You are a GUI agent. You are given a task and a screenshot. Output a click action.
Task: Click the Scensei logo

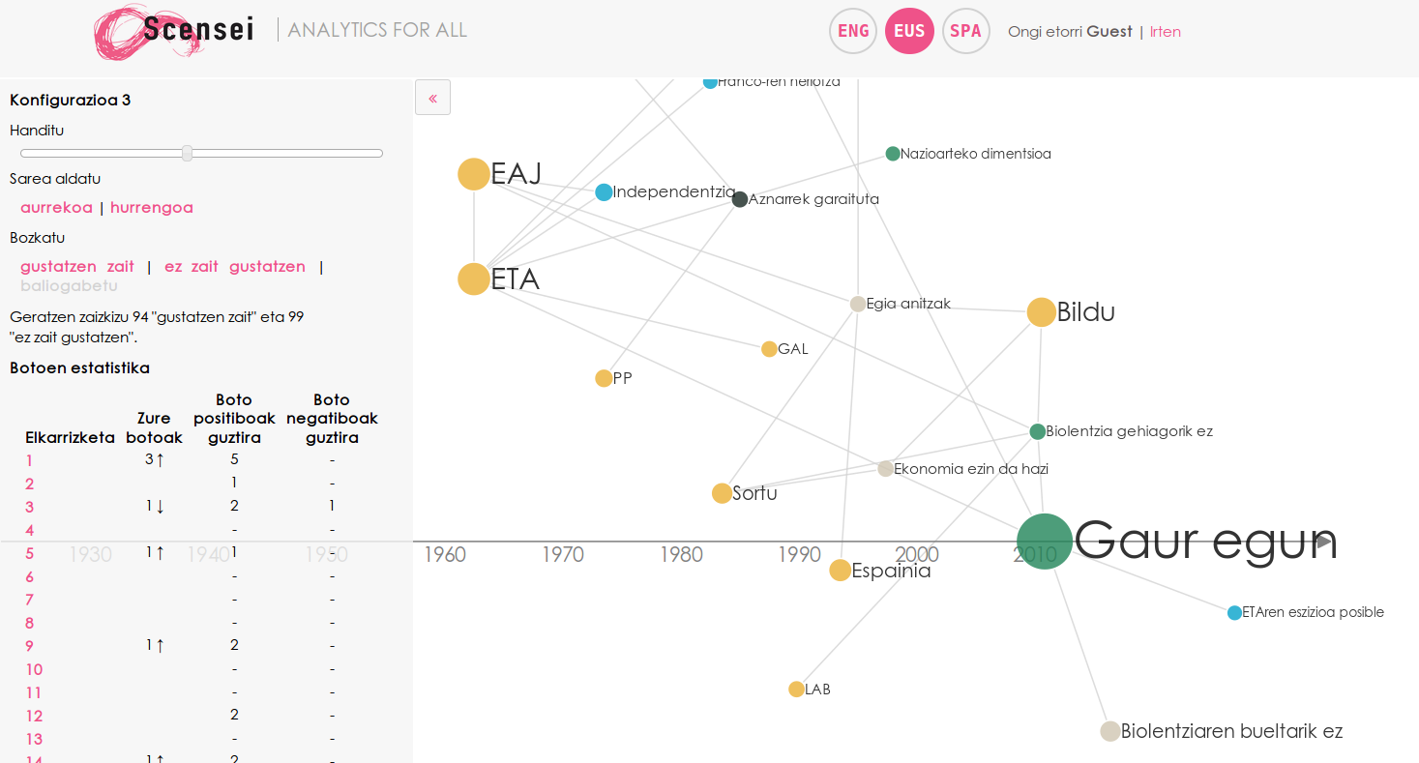174,31
